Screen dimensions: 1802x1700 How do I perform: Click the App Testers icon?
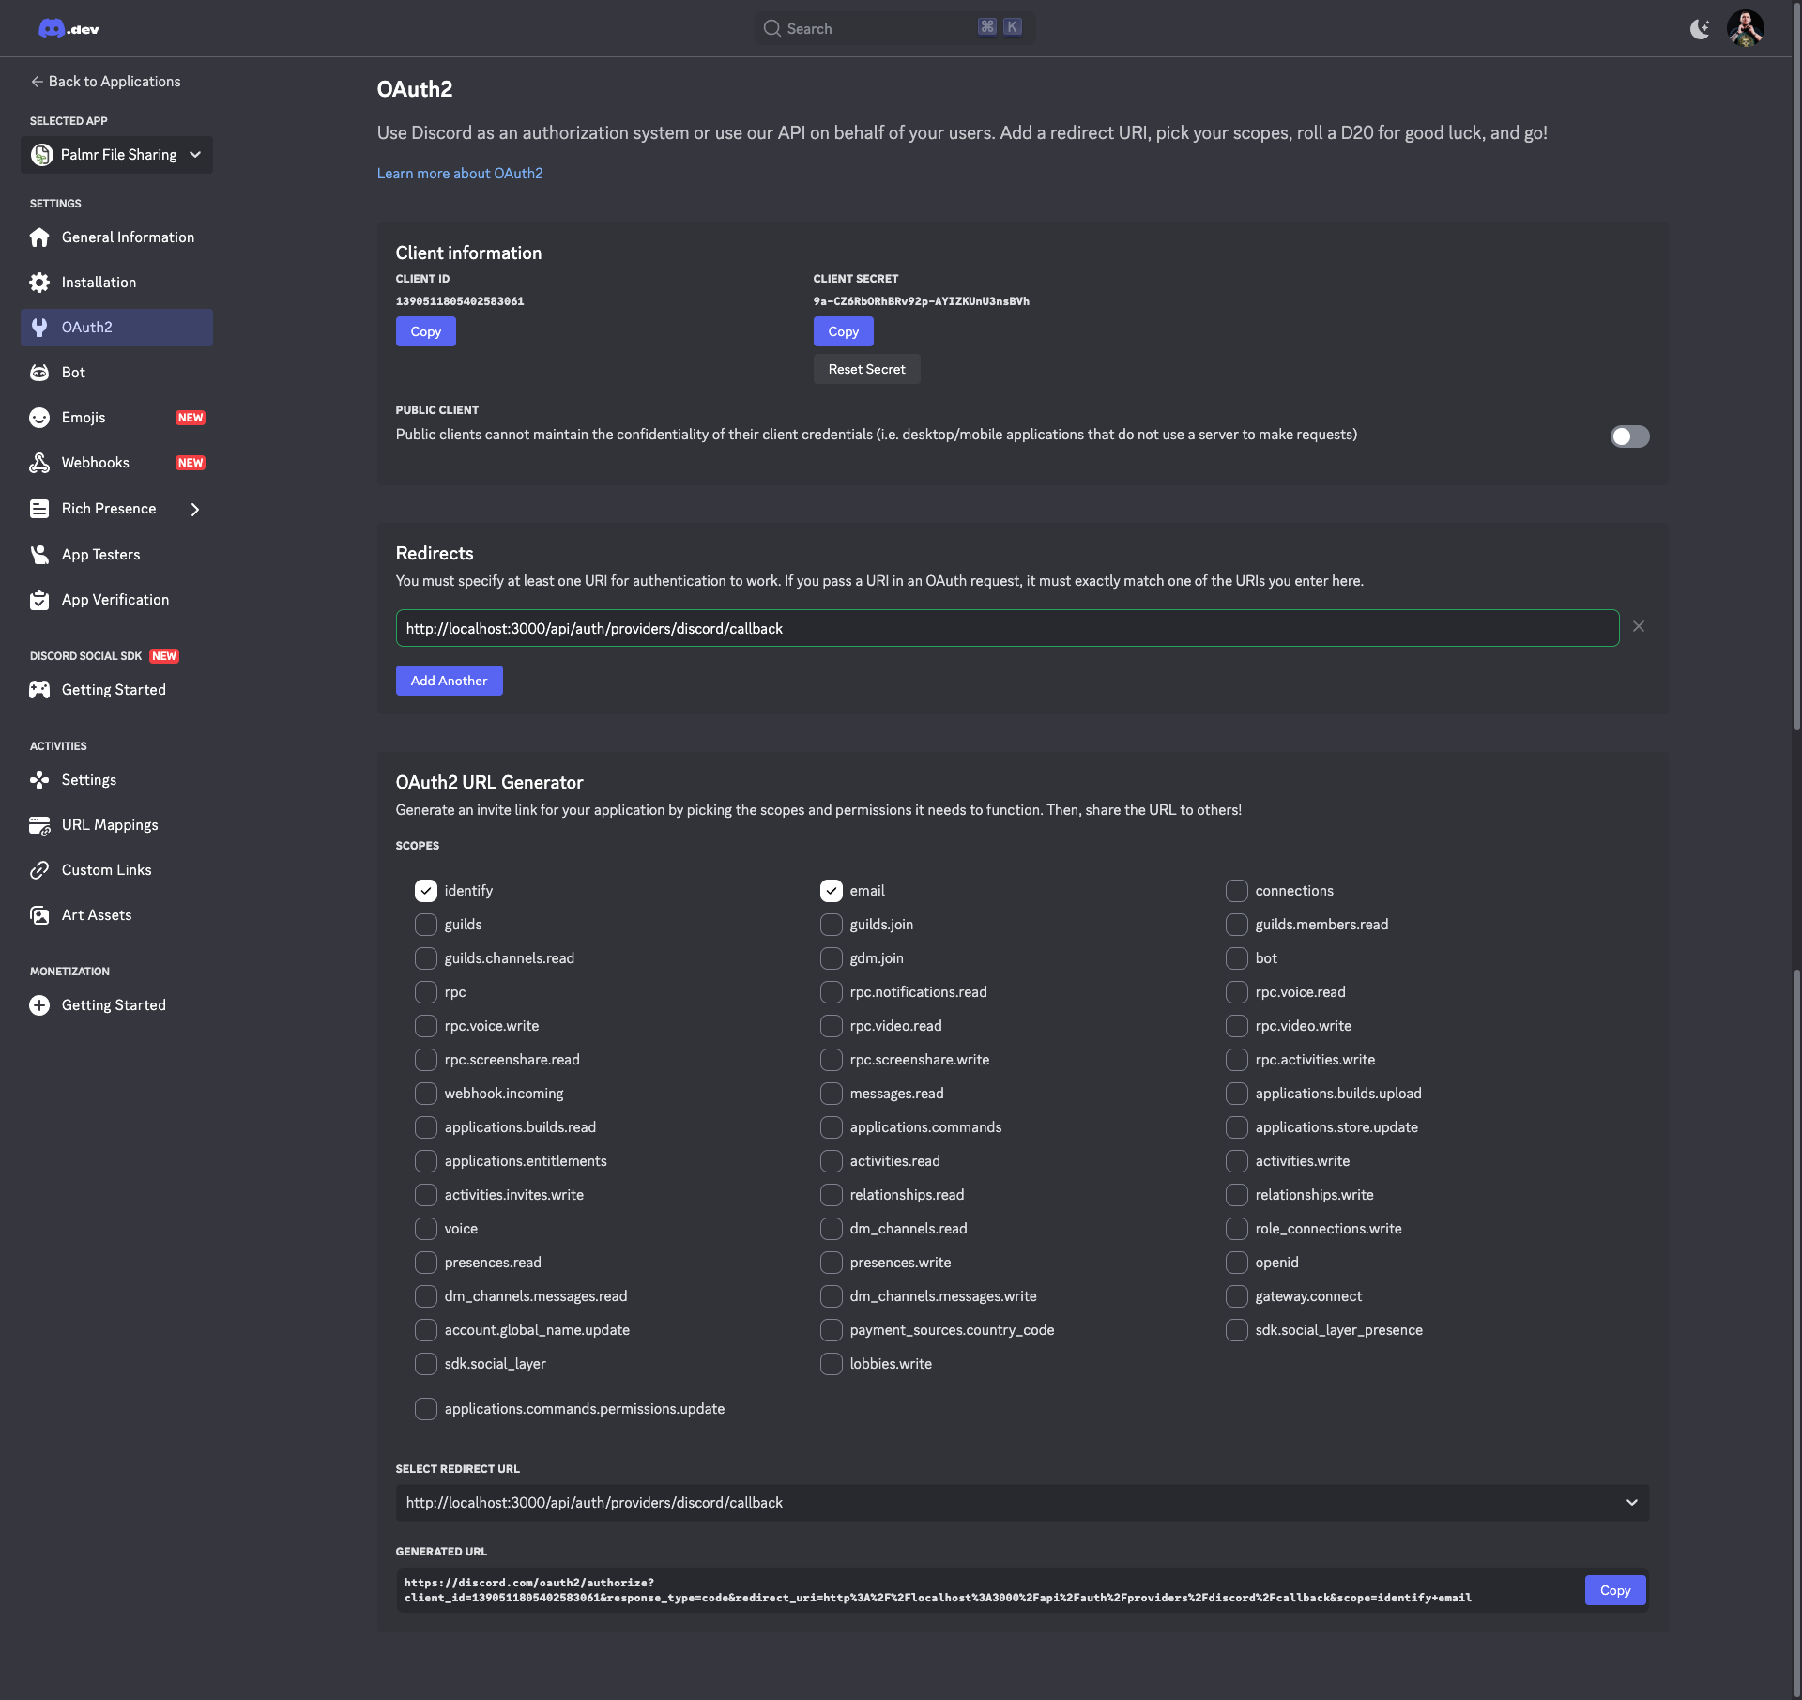pos(39,555)
